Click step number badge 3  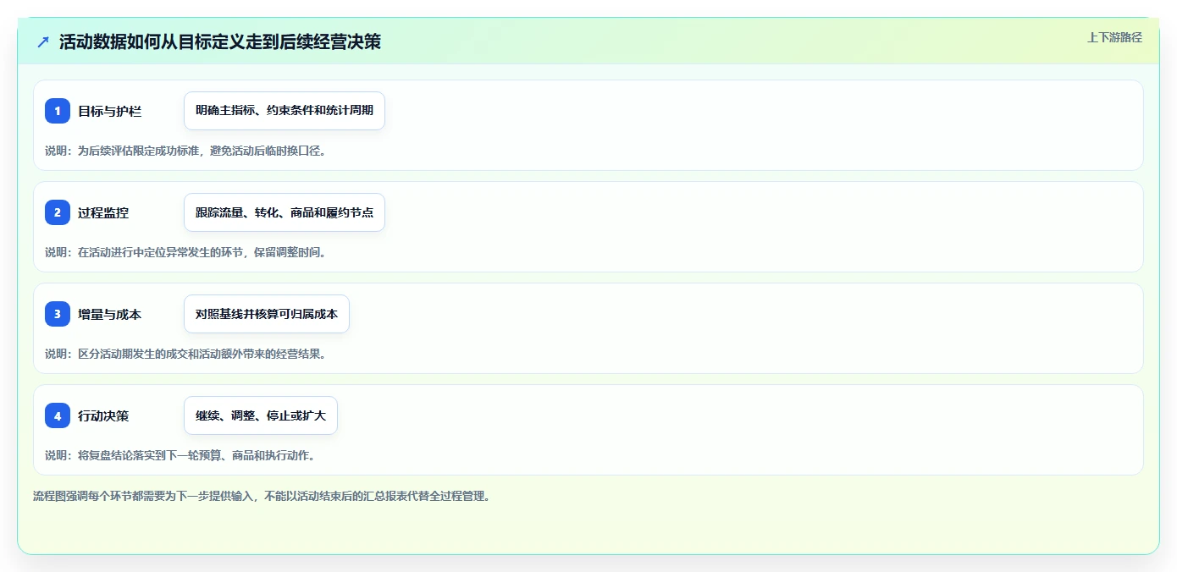click(58, 314)
